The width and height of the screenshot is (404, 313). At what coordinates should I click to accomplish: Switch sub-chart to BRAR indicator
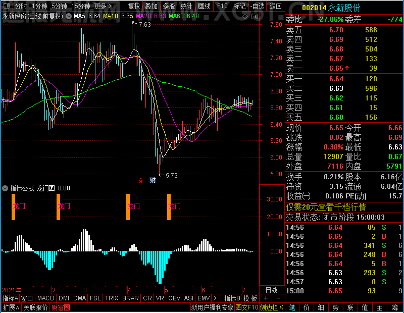click(130, 298)
